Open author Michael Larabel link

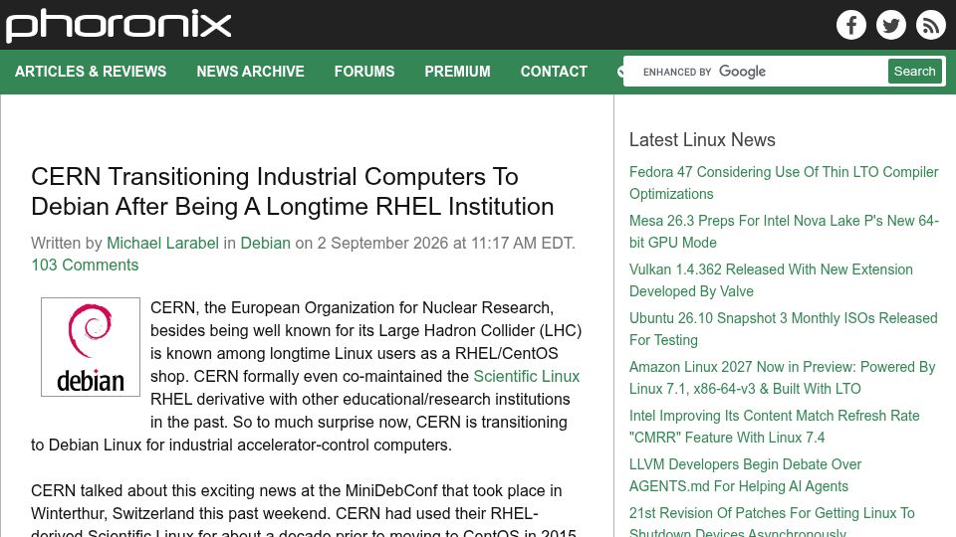162,243
